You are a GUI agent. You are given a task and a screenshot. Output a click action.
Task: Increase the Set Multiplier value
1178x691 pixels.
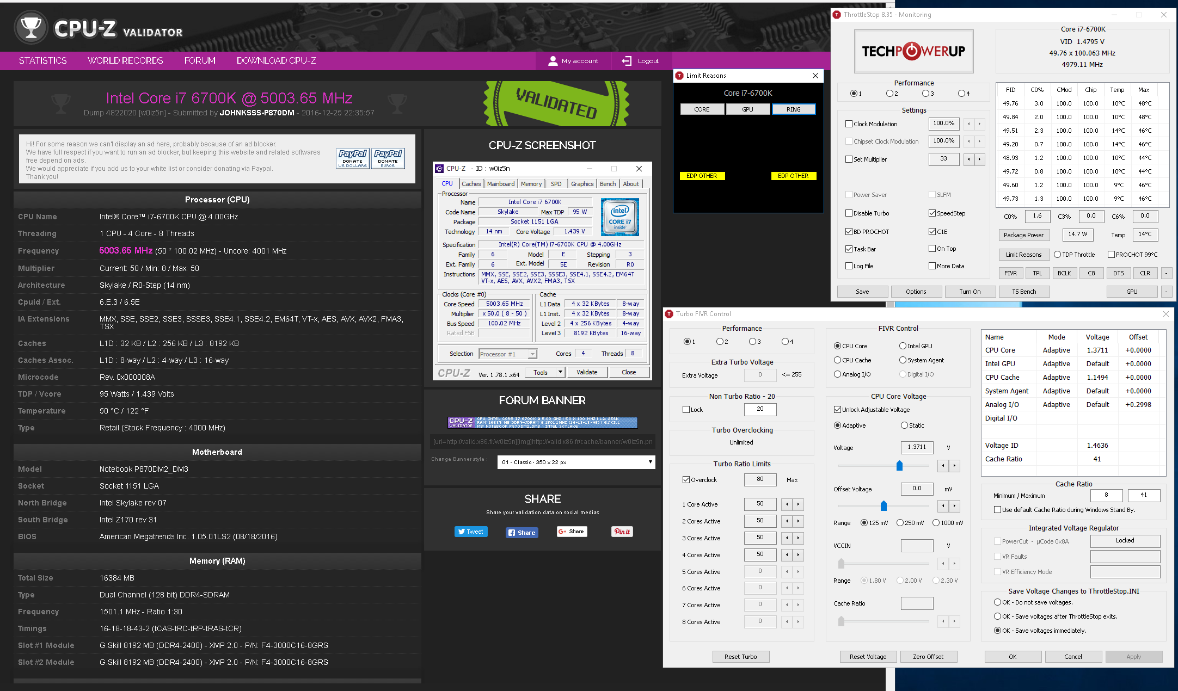click(979, 159)
